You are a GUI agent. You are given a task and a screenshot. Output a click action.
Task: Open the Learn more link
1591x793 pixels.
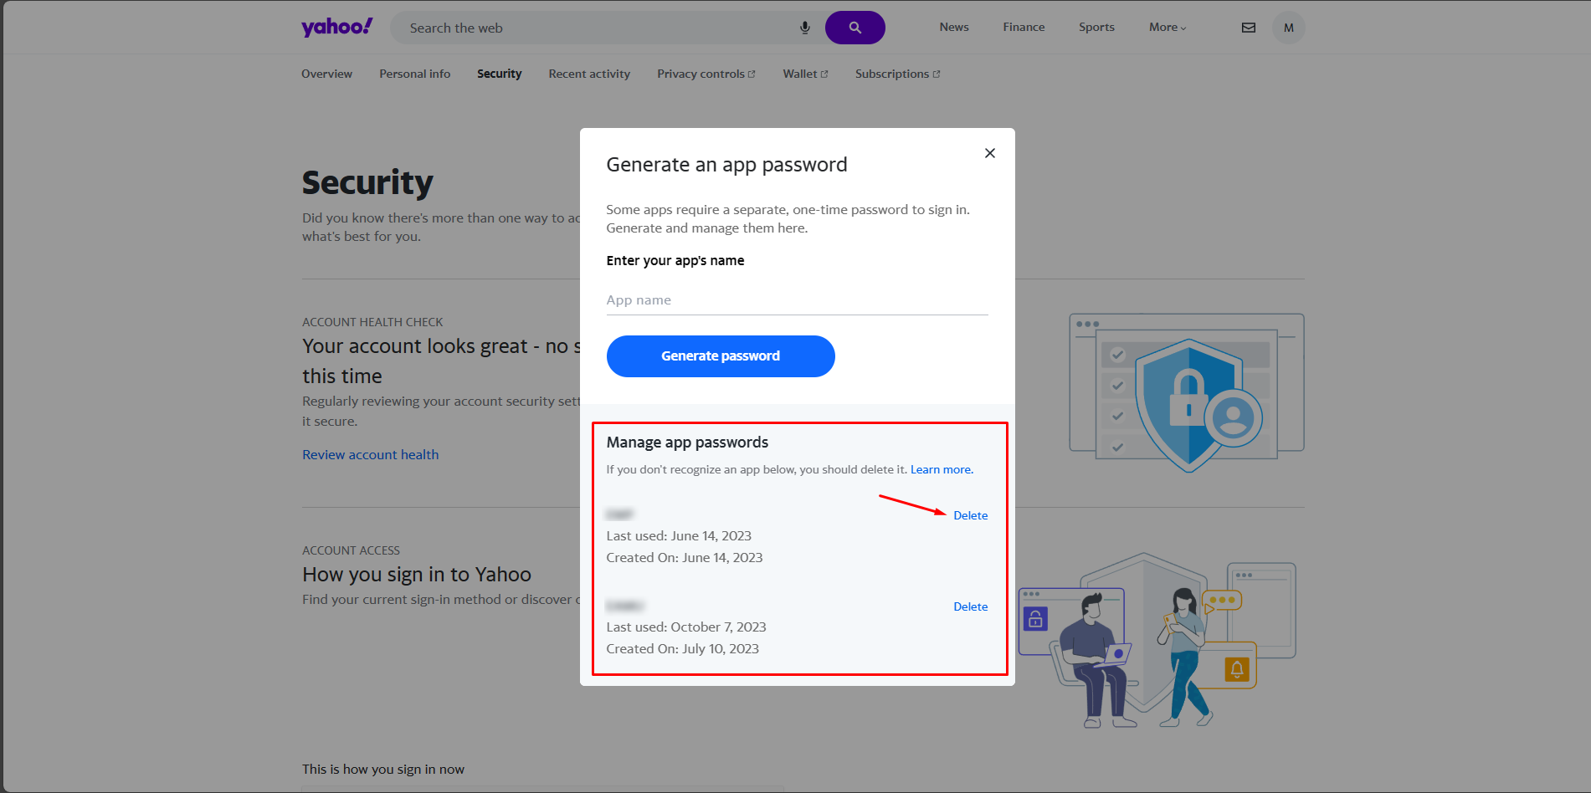coord(942,469)
